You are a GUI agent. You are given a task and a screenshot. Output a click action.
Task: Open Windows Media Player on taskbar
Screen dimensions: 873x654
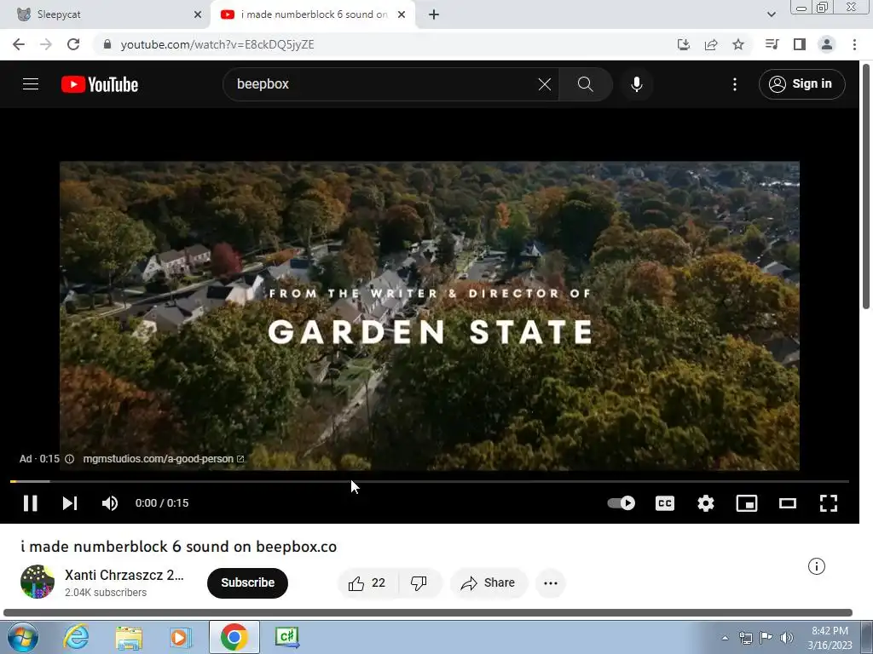point(181,637)
